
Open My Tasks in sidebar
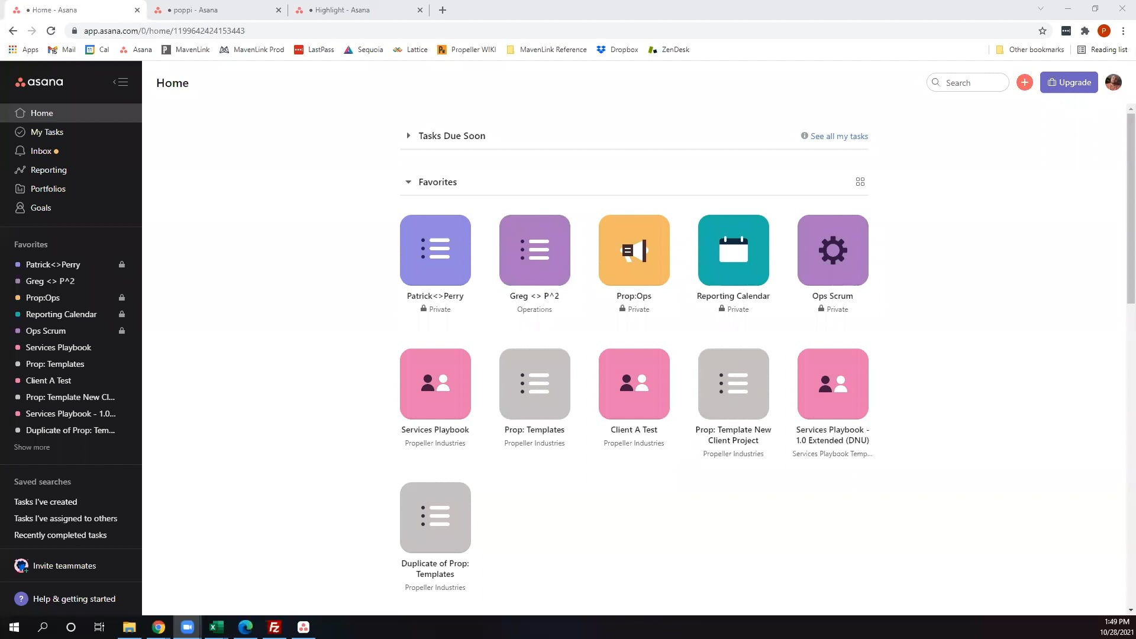tap(71, 132)
